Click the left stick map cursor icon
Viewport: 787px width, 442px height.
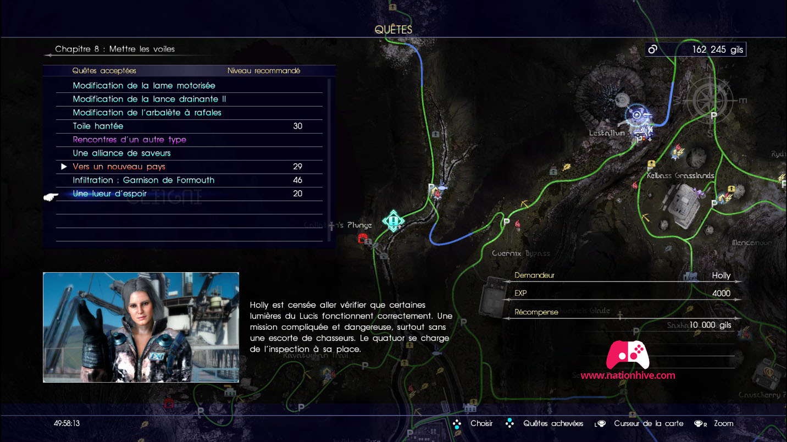(x=600, y=424)
